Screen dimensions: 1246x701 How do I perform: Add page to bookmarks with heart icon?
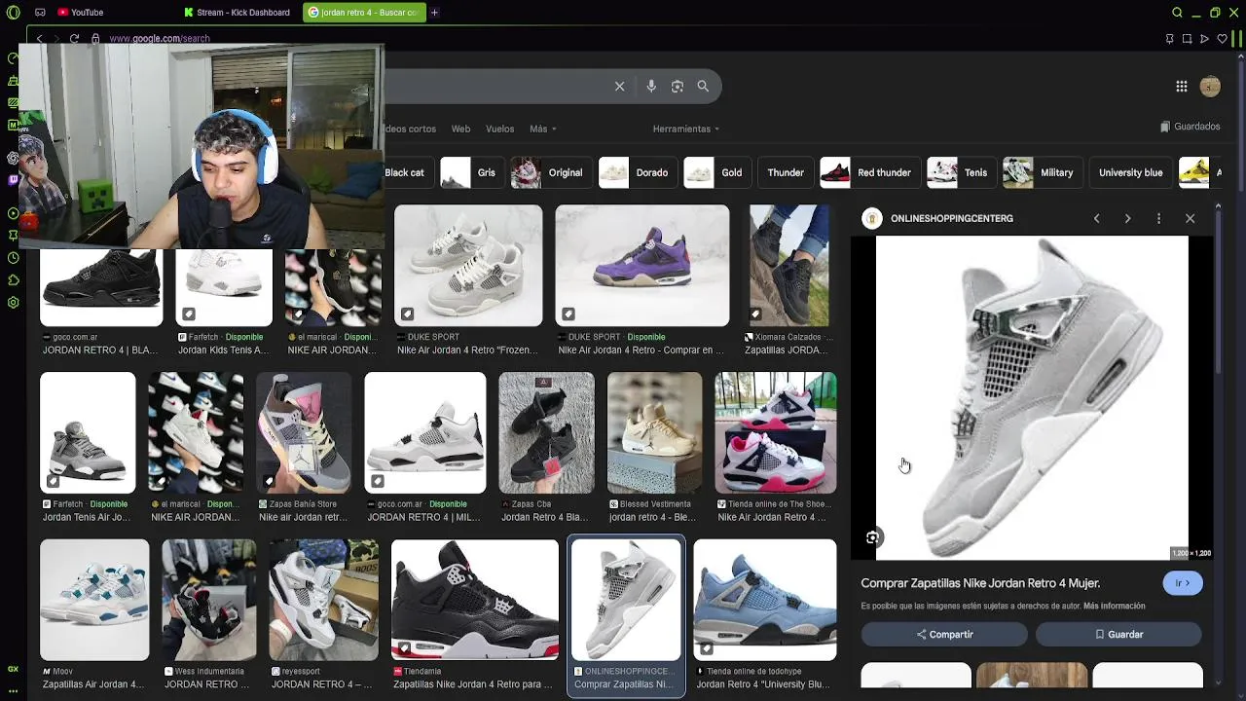tap(1222, 39)
